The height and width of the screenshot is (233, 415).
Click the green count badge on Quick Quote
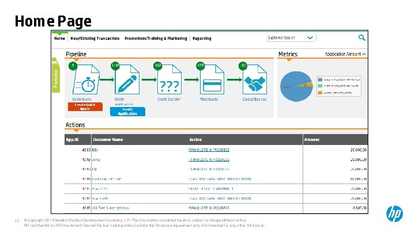point(73,66)
